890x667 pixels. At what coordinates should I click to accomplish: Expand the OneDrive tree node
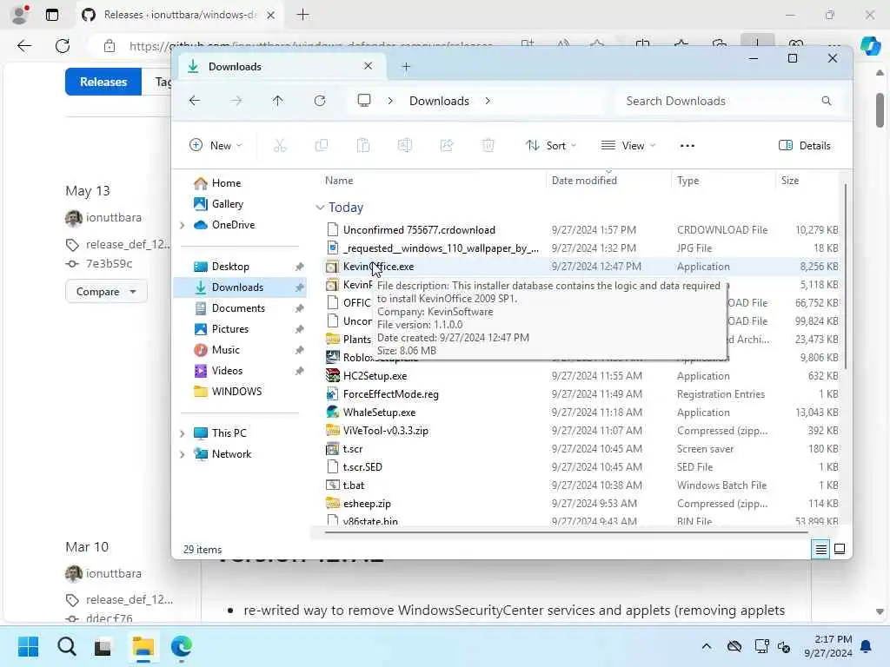coord(183,225)
